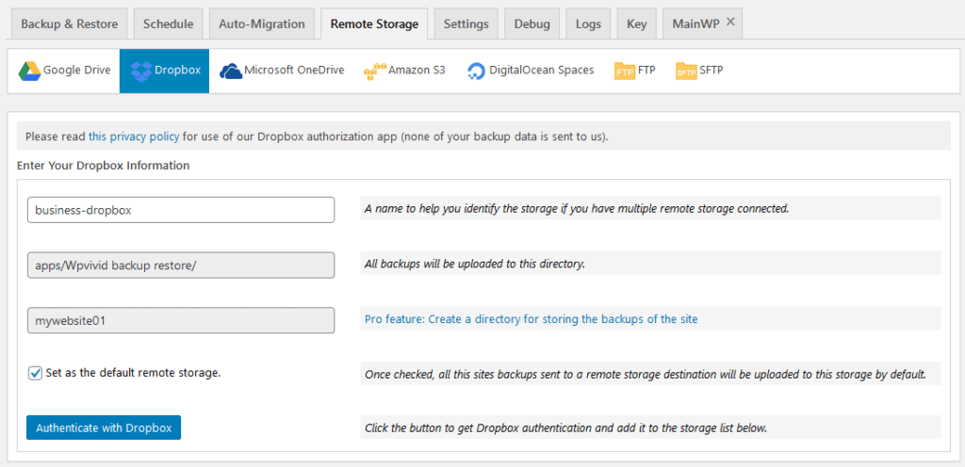Switch to the Key tab
The width and height of the screenshot is (965, 467).
(636, 24)
